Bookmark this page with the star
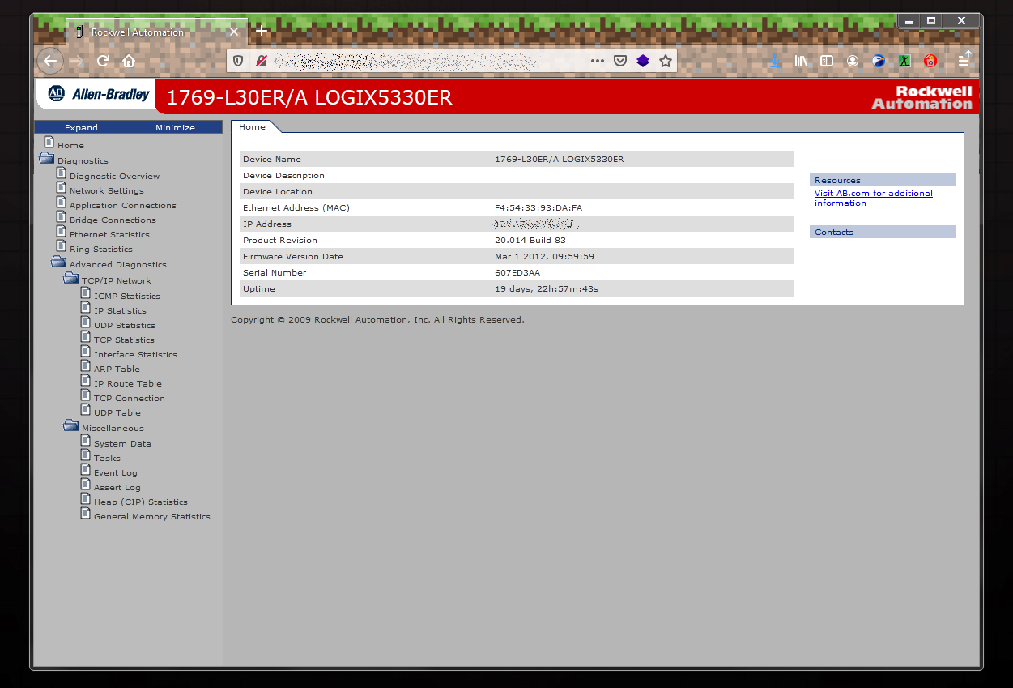The image size is (1013, 688). click(666, 61)
